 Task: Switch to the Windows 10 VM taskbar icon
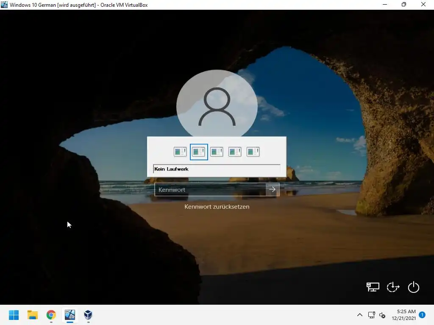tap(70, 315)
